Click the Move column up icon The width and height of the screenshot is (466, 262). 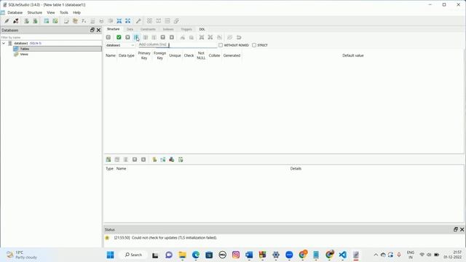(163, 37)
